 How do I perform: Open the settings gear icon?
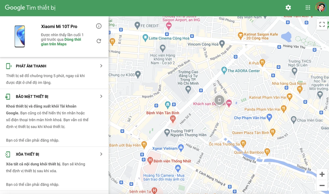[x=288, y=8]
